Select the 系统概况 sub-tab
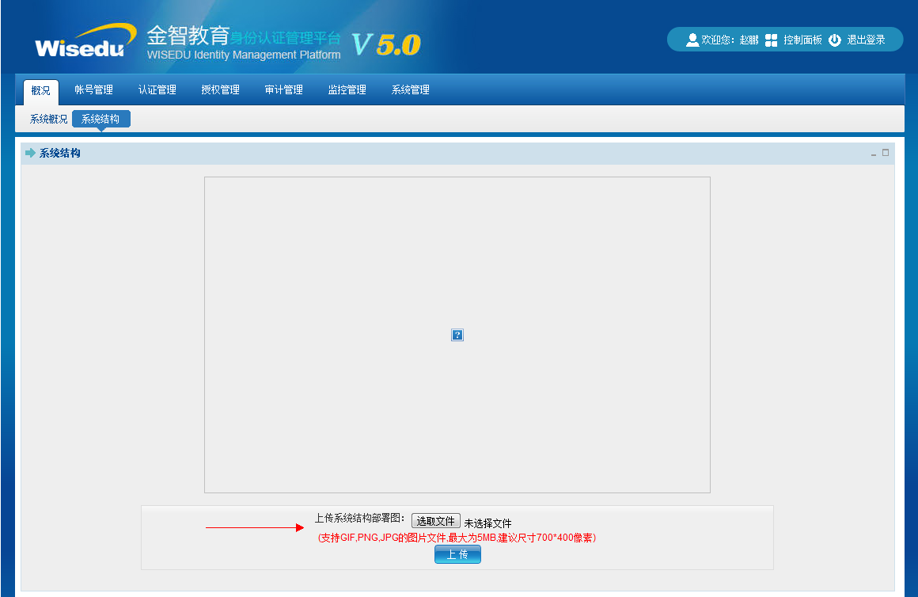Viewport: 918px width, 597px height. pos(48,120)
